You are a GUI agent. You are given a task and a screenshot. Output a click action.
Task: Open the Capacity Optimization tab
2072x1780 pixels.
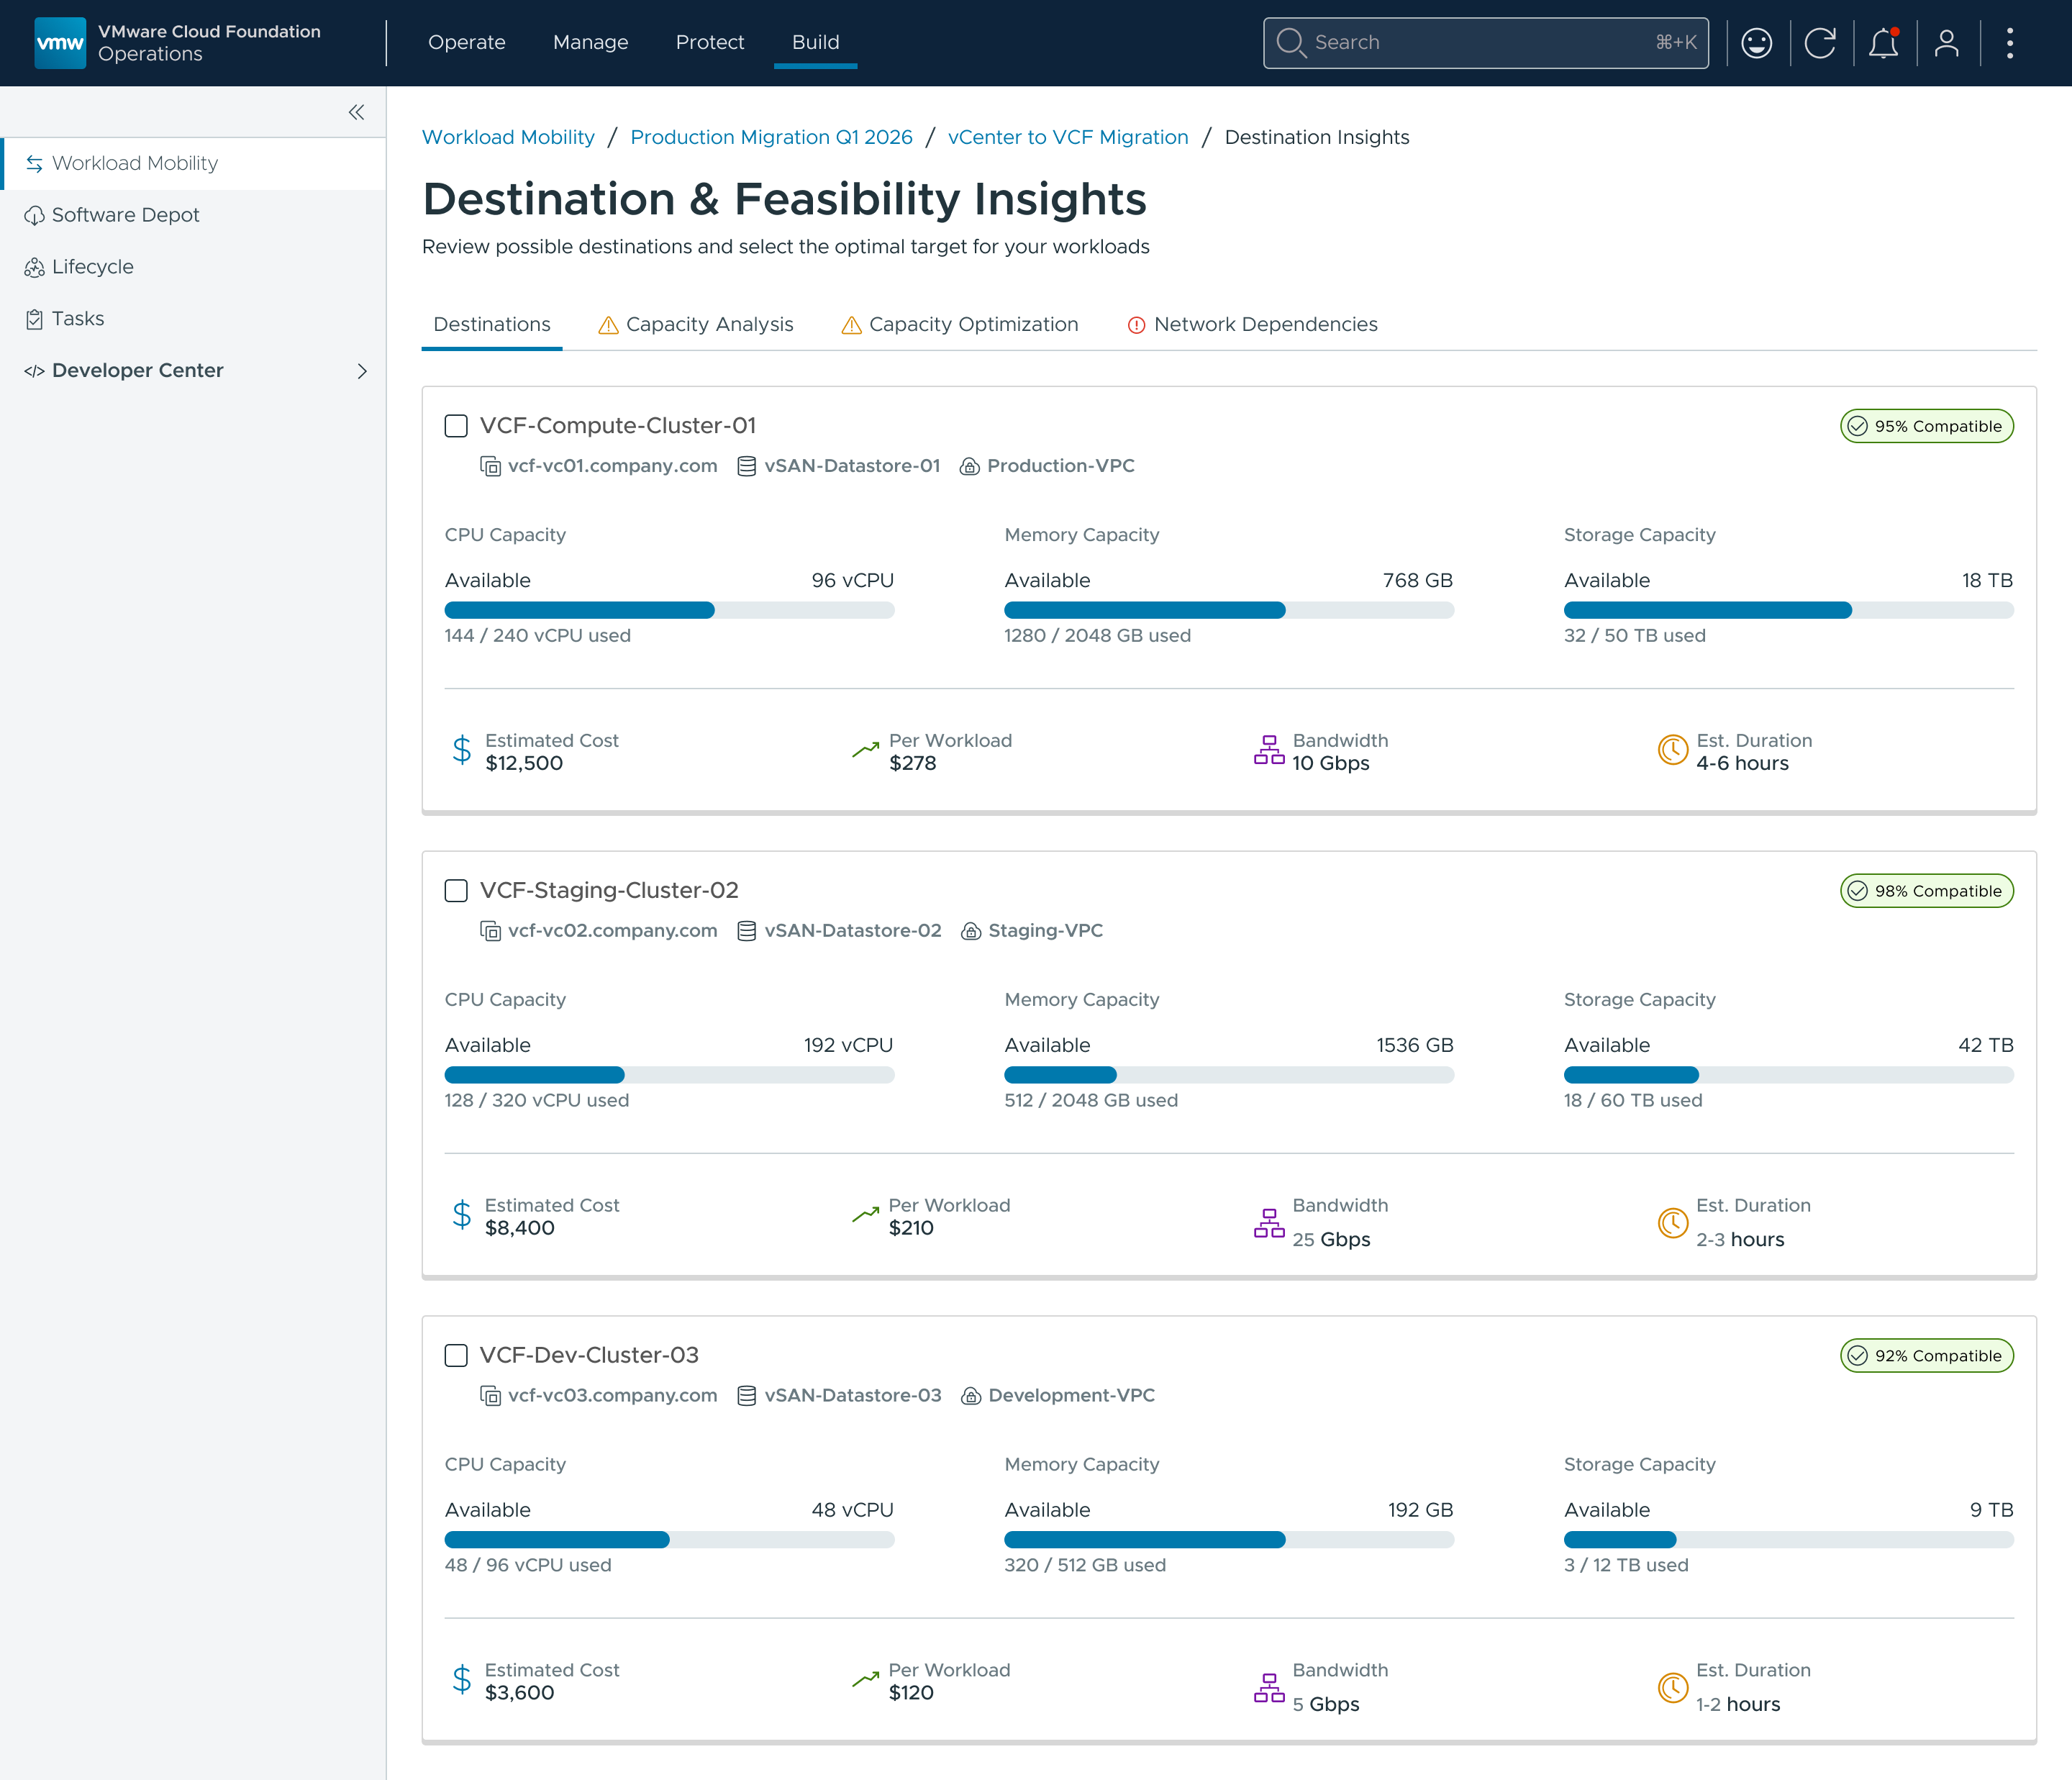(x=960, y=324)
